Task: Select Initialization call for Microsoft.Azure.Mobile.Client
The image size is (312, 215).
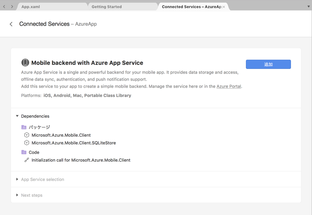Action: pos(81,160)
